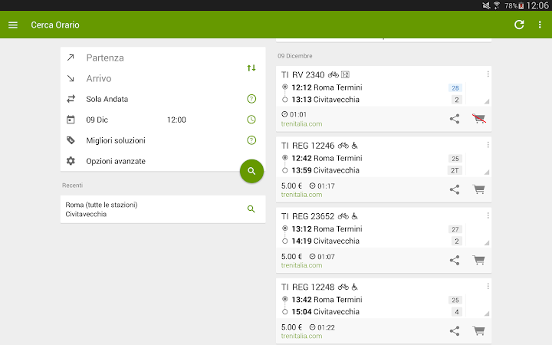Tap the refresh icon in the toolbar
The width and height of the screenshot is (552, 345).
point(519,25)
